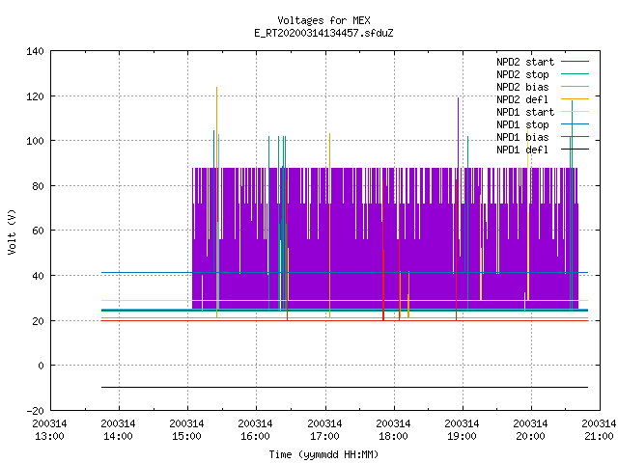Select the 'NPD2 defl' legend label
Screen dimensions: 618x463
[x=522, y=99]
